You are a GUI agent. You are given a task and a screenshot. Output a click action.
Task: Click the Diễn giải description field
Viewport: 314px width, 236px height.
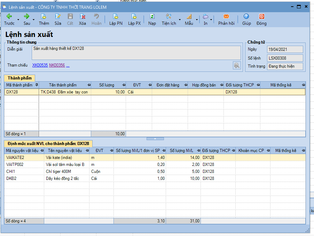[x=136, y=53]
